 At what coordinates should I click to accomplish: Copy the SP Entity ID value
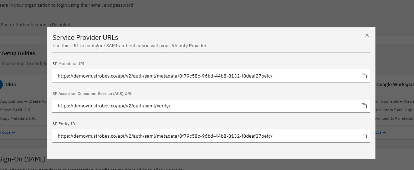point(364,136)
